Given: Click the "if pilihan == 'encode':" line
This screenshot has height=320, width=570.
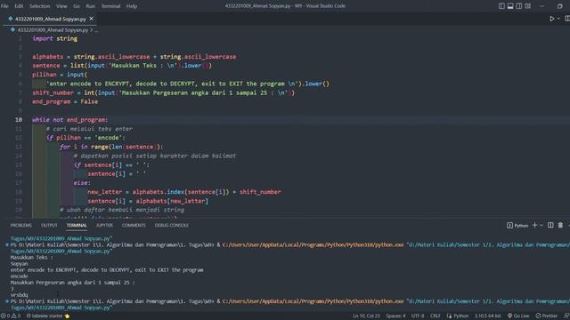Looking at the screenshot, I should 85,138.
